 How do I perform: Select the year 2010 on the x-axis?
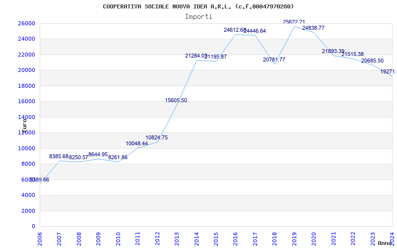click(x=118, y=239)
